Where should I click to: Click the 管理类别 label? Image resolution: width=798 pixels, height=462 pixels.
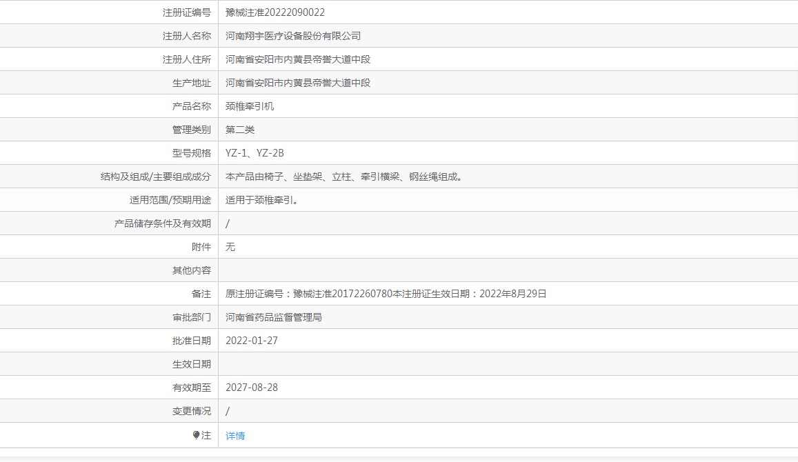[x=191, y=129]
